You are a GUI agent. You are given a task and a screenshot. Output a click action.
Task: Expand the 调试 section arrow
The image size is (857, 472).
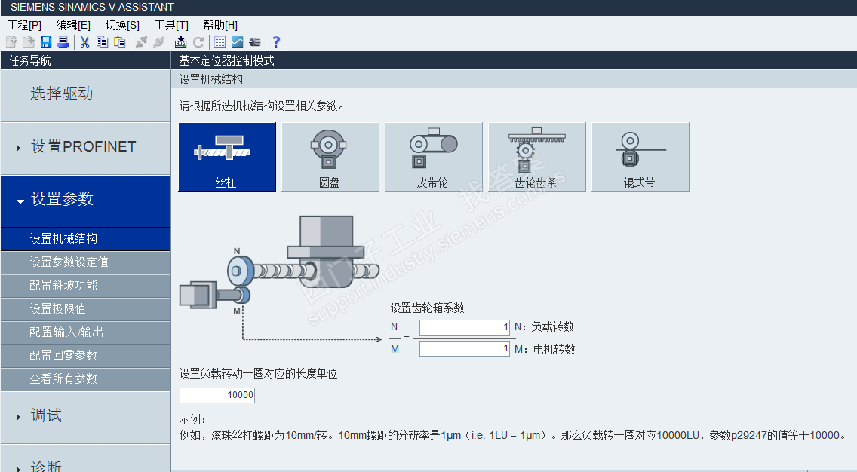(19, 418)
